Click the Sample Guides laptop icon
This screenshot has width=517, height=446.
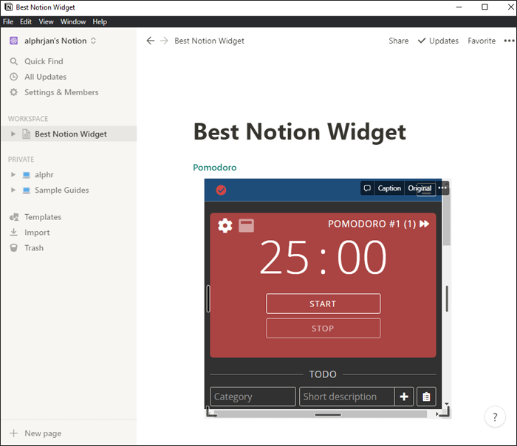pyautogui.click(x=27, y=191)
